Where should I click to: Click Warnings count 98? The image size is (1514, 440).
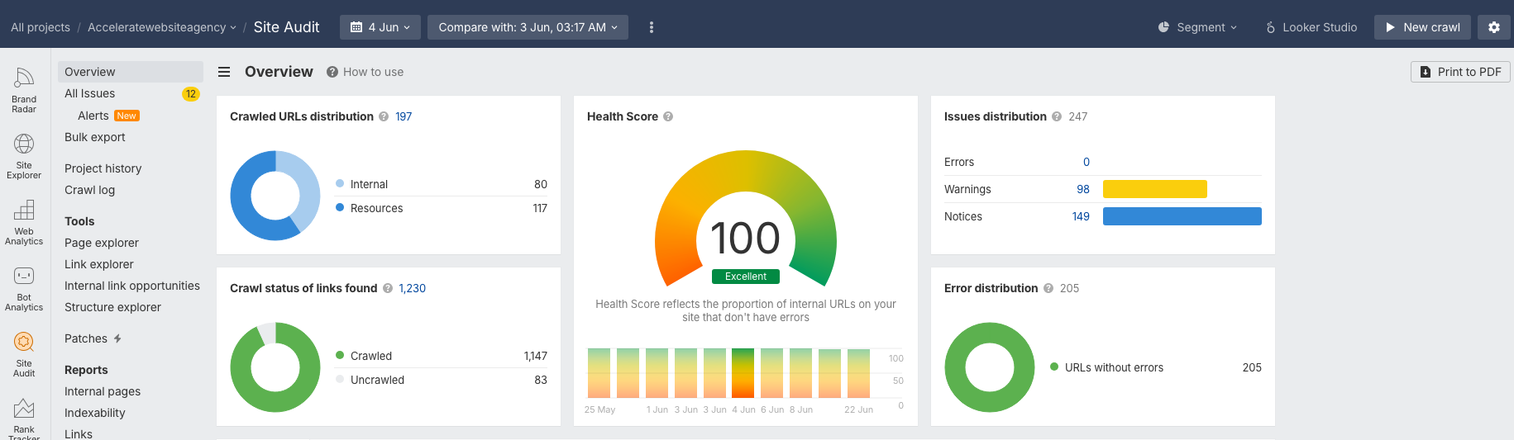[x=1083, y=189]
